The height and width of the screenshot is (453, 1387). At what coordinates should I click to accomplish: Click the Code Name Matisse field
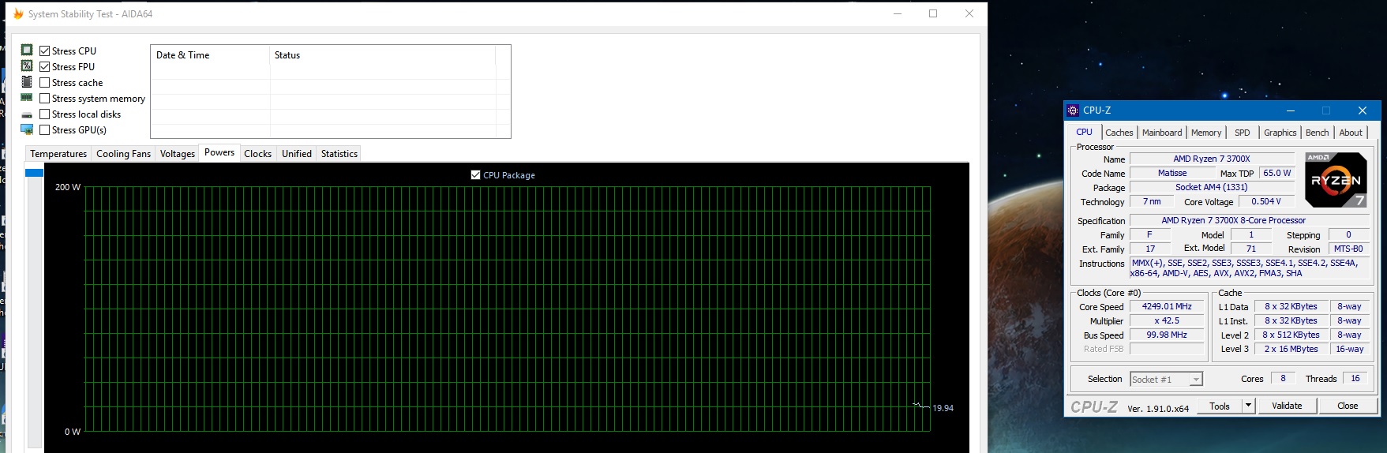click(x=1172, y=173)
